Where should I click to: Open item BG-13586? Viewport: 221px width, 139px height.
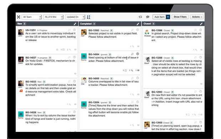[x=157, y=30]
